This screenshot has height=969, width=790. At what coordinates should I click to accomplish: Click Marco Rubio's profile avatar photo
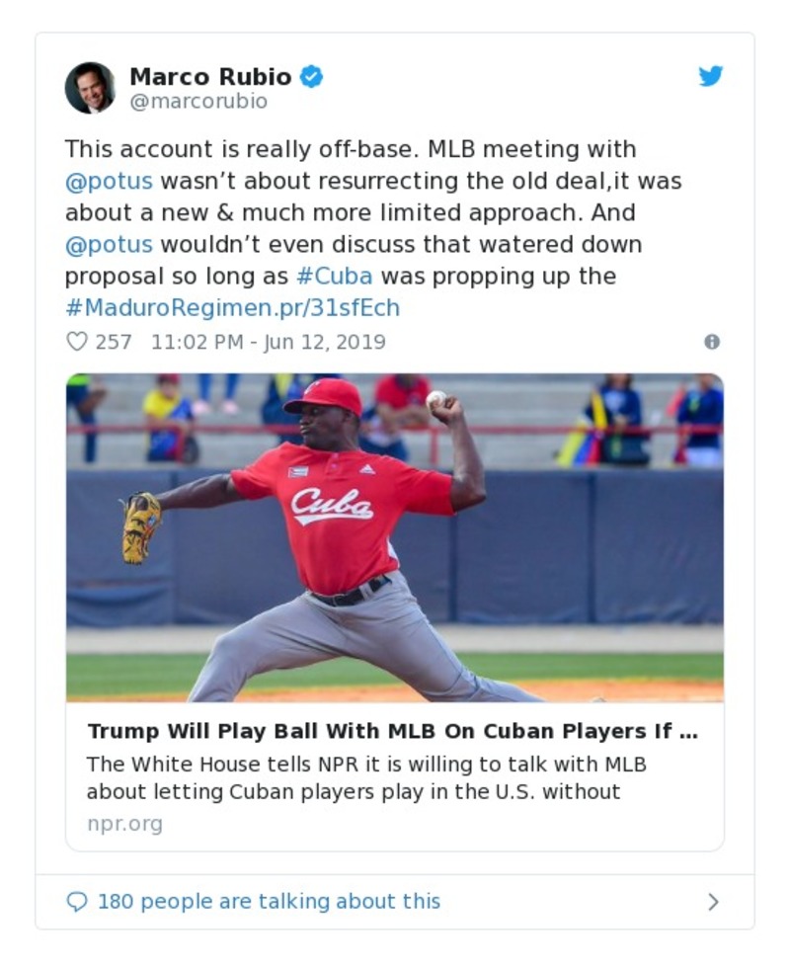click(x=90, y=88)
